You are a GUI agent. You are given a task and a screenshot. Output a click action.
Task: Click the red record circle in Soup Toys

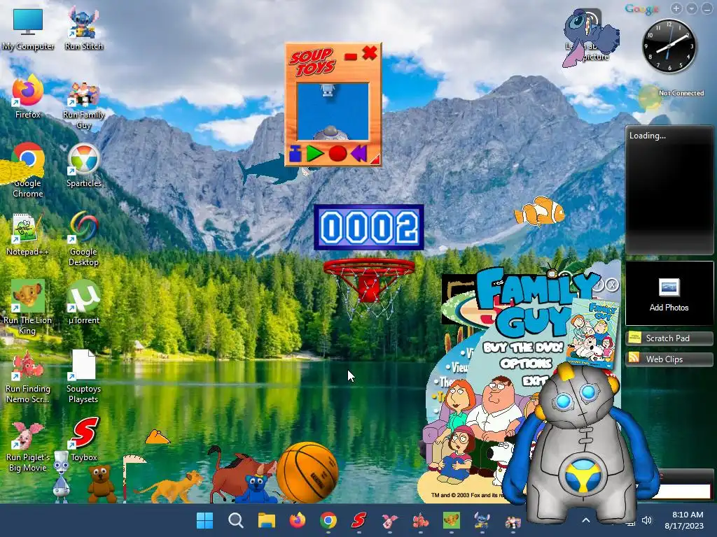pos(337,153)
